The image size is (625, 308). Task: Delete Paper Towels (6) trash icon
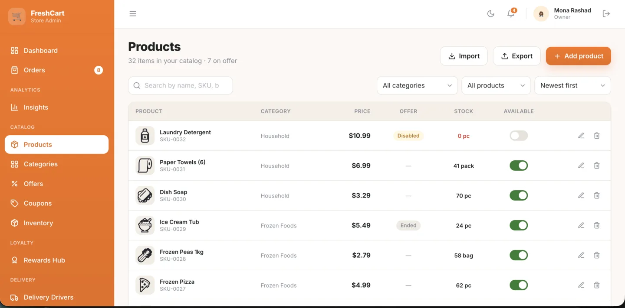point(597,165)
